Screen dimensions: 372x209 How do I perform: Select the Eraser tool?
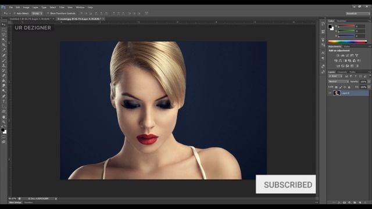3,75
